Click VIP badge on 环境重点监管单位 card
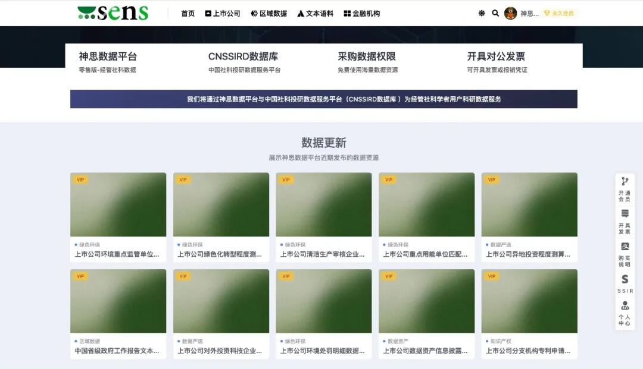The height and width of the screenshot is (369, 643). [x=80, y=179]
